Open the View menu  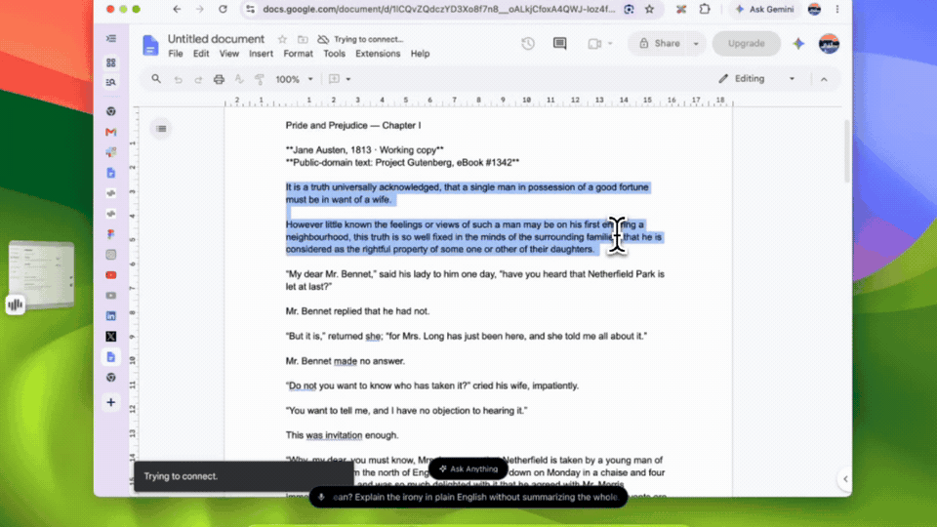tap(228, 54)
